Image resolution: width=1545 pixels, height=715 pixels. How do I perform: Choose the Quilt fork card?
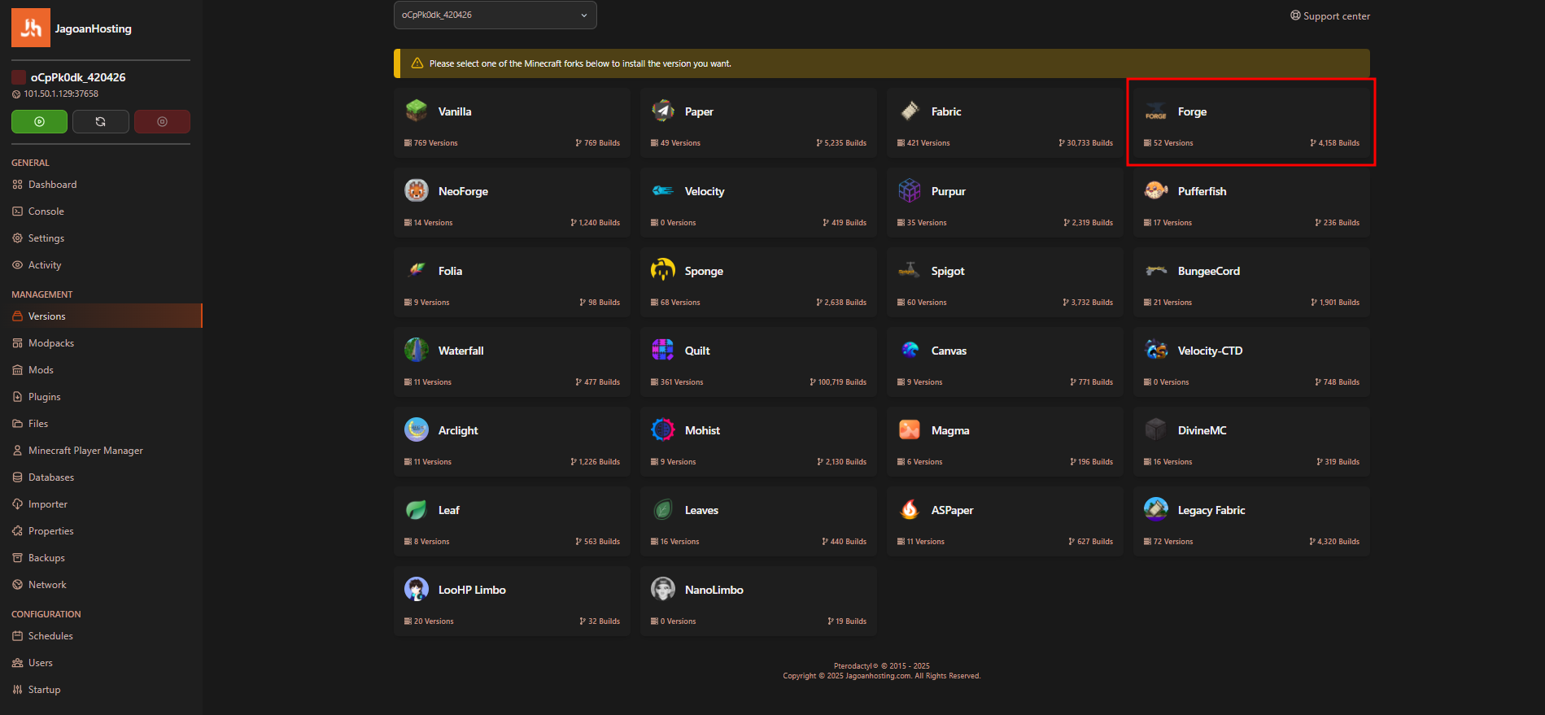pos(758,362)
